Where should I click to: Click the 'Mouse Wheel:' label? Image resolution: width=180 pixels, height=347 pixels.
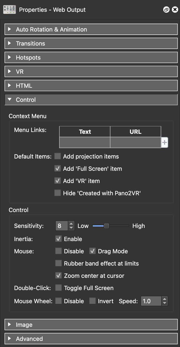tap(33, 301)
